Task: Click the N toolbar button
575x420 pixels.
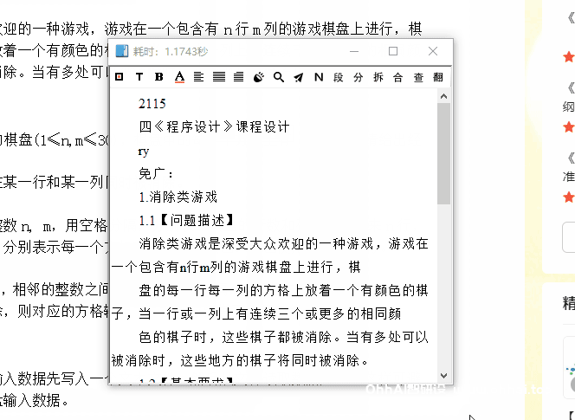Action: pos(319,77)
